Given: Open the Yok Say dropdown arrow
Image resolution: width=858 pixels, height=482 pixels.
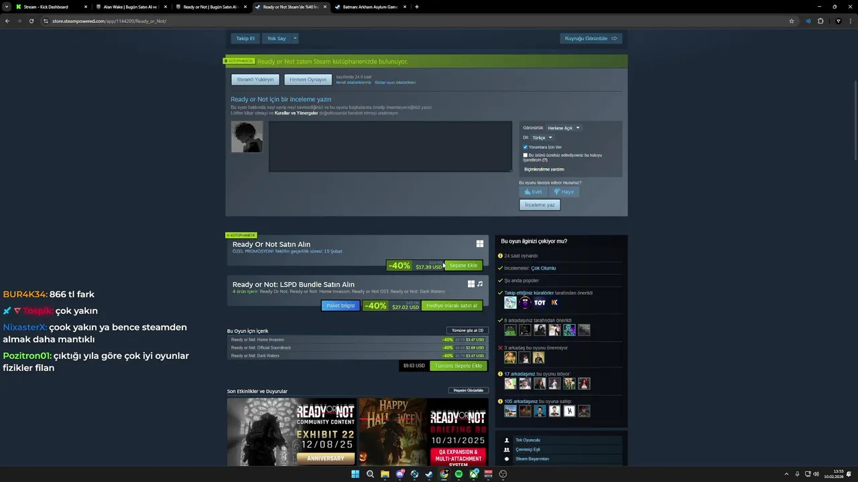Looking at the screenshot, I should coord(294,38).
